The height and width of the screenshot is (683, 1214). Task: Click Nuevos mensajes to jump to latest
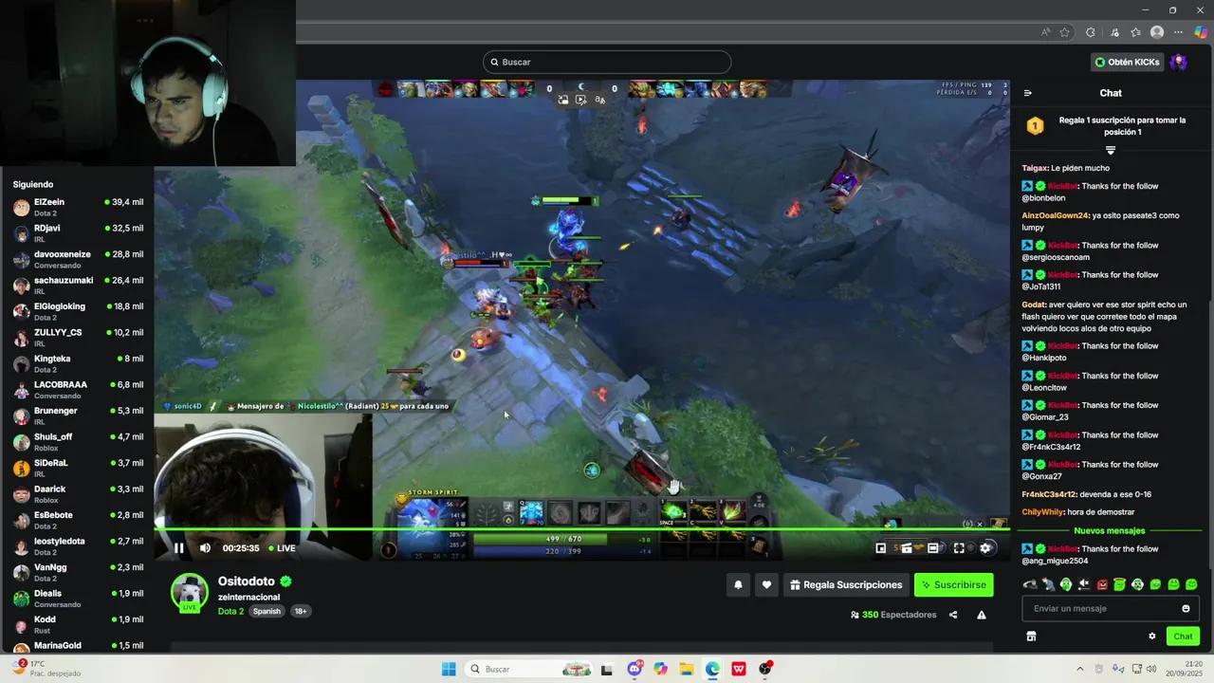point(1109,531)
